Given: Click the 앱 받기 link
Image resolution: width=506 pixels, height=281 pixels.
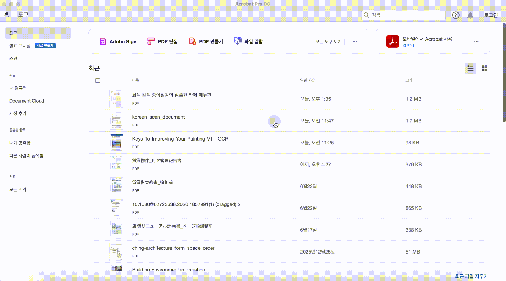Looking at the screenshot, I should pyautogui.click(x=408, y=46).
